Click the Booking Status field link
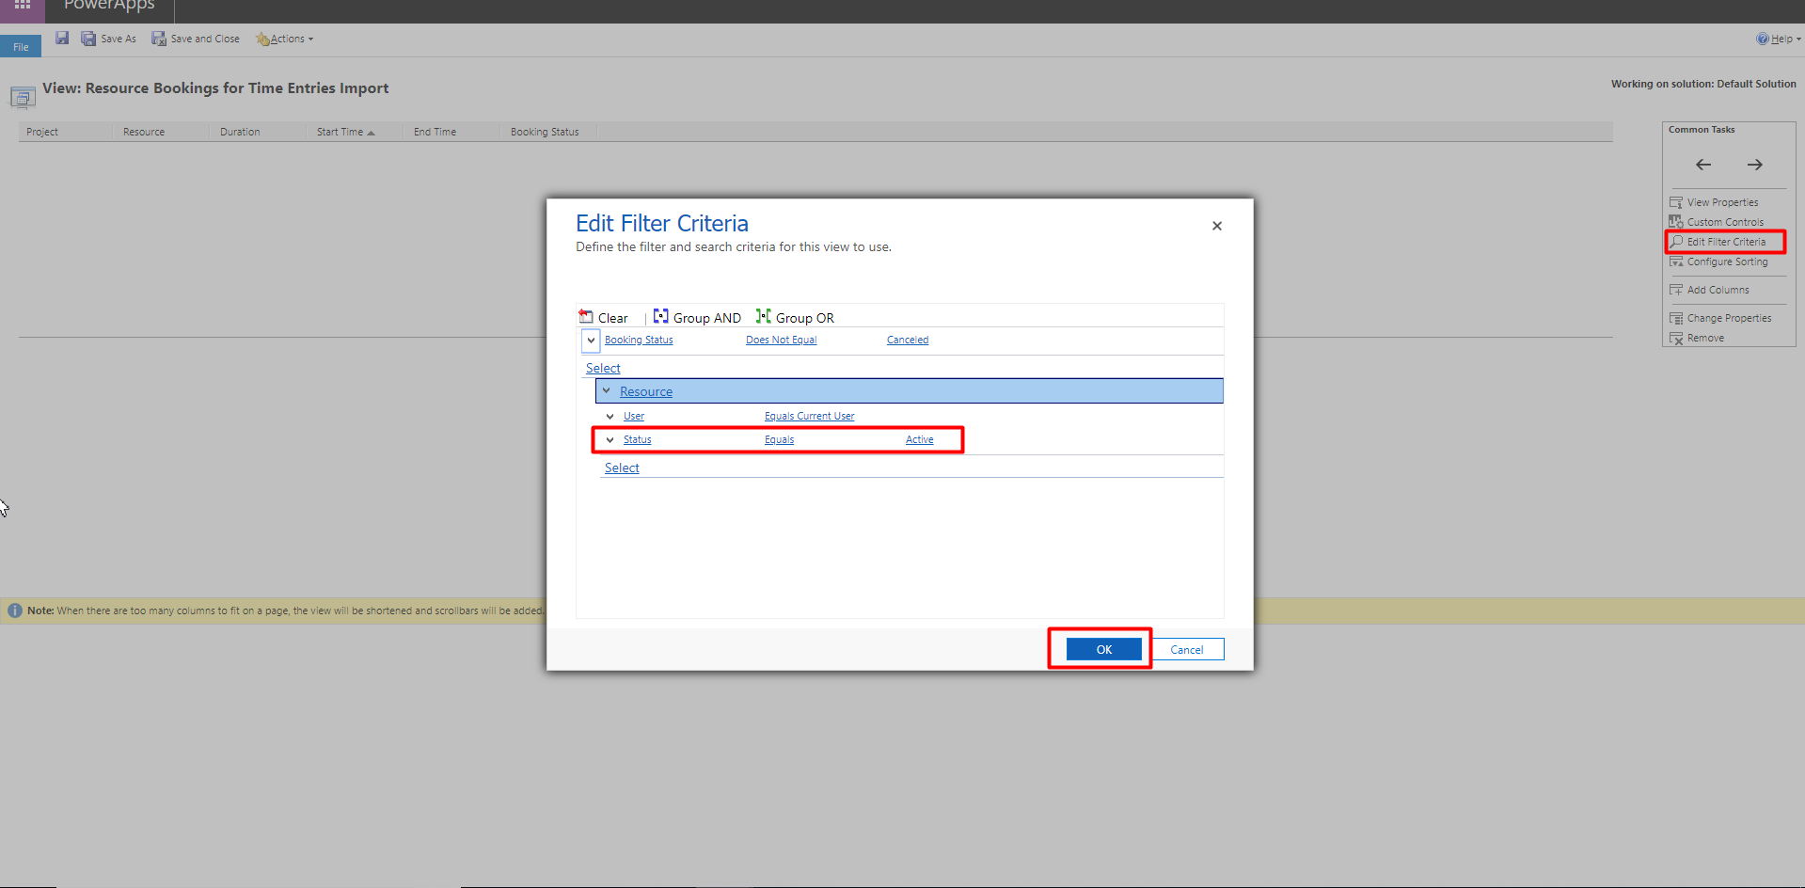Viewport: 1805px width, 888px height. pos(639,340)
